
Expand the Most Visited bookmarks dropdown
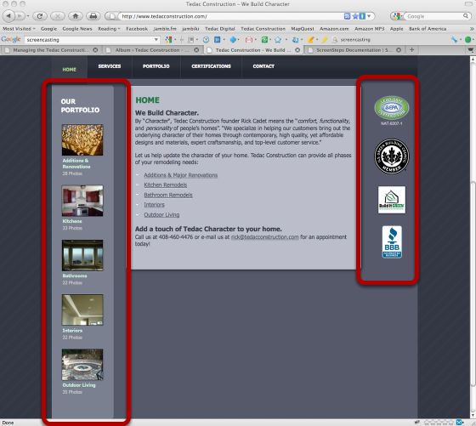(19, 29)
